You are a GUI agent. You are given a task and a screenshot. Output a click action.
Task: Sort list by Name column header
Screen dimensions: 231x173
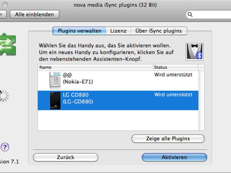pyautogui.click(x=95, y=67)
